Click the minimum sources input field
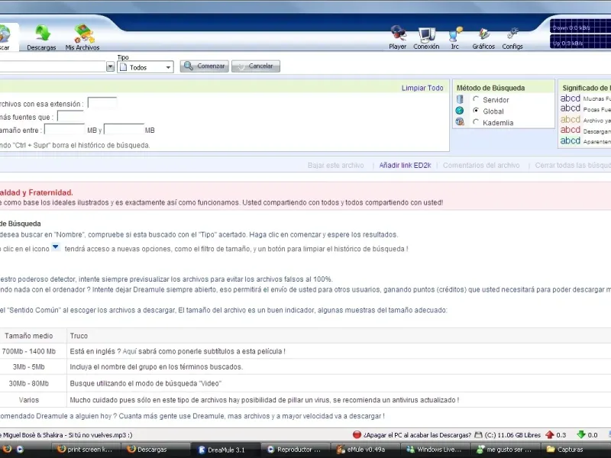The width and height of the screenshot is (611, 458). pyautogui.click(x=70, y=117)
